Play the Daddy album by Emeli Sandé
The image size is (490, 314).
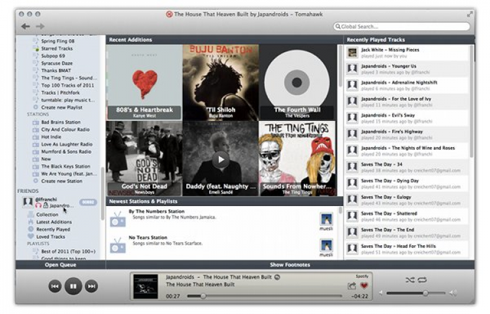pos(220,158)
